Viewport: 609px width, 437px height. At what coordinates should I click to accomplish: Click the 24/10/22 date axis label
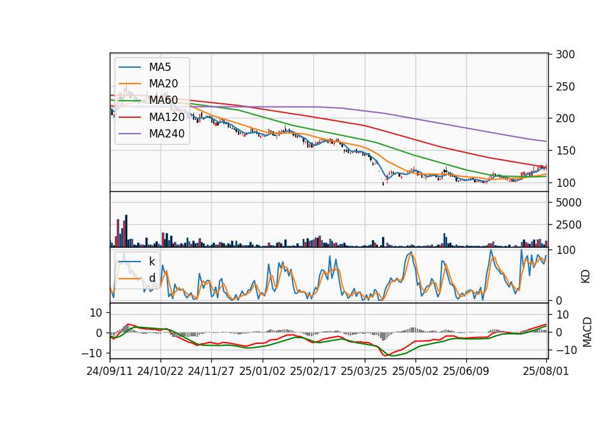160,371
